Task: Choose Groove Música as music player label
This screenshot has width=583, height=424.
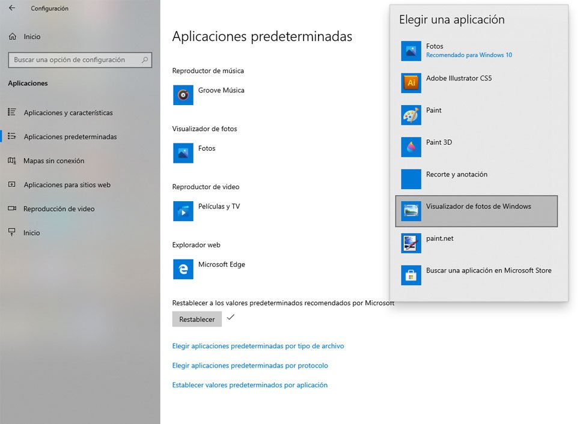Action: coord(221,90)
